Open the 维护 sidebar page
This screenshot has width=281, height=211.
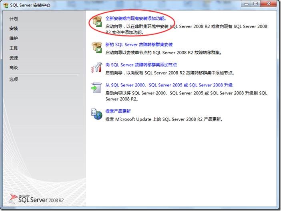[x=14, y=38]
